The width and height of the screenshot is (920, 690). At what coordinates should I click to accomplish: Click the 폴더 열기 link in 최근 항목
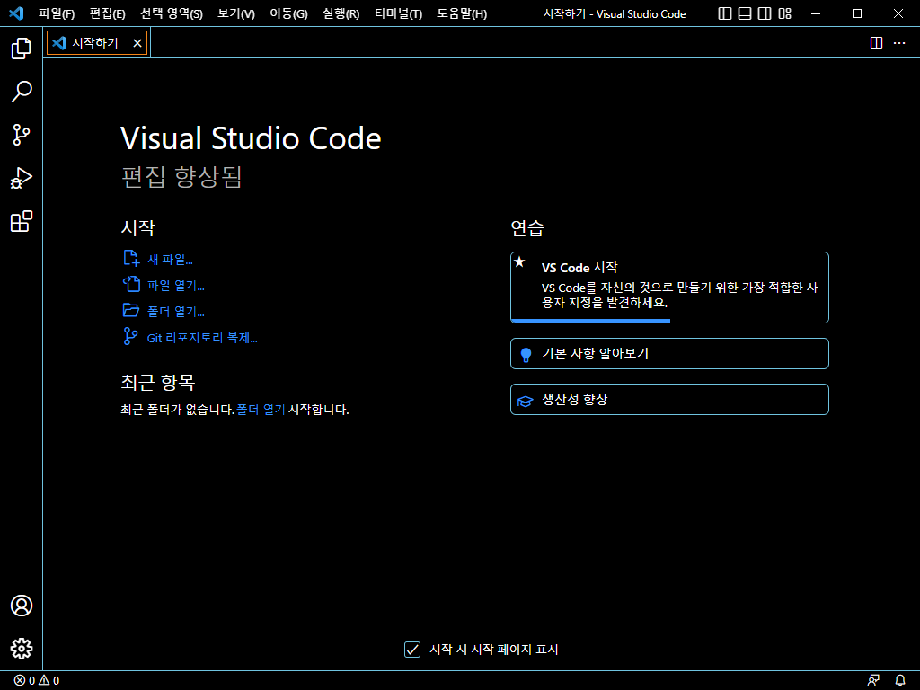(261, 410)
